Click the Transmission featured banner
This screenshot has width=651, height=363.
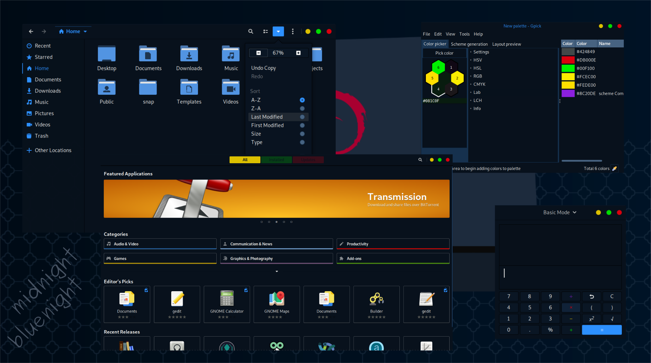tap(276, 199)
